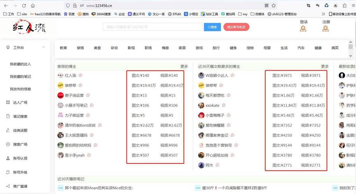Click 图文:¥2.62万 price in 清华奶爸Kent叔叔's row
This screenshot has height=194, width=356.
[x=143, y=125]
